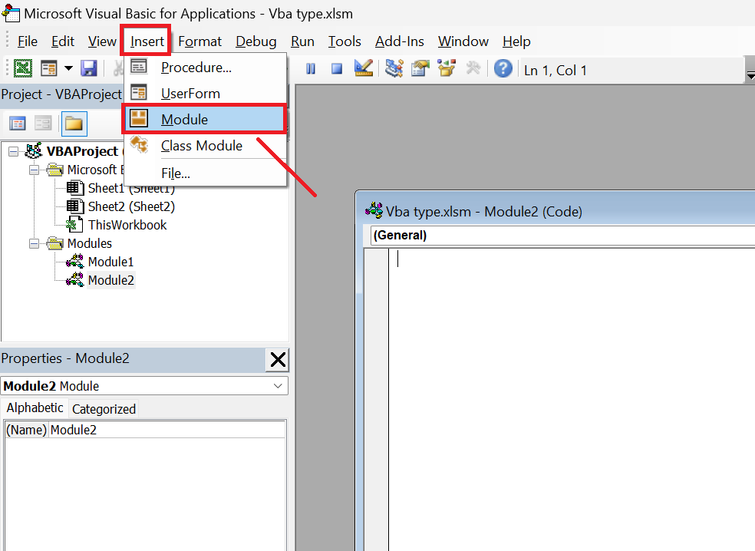755x551 pixels.
Task: Click the Modules folder icon
Action: [55, 243]
